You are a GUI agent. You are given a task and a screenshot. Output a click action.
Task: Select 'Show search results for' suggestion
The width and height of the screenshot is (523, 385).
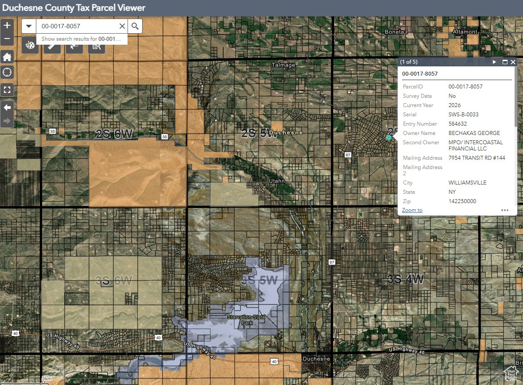(x=81, y=39)
